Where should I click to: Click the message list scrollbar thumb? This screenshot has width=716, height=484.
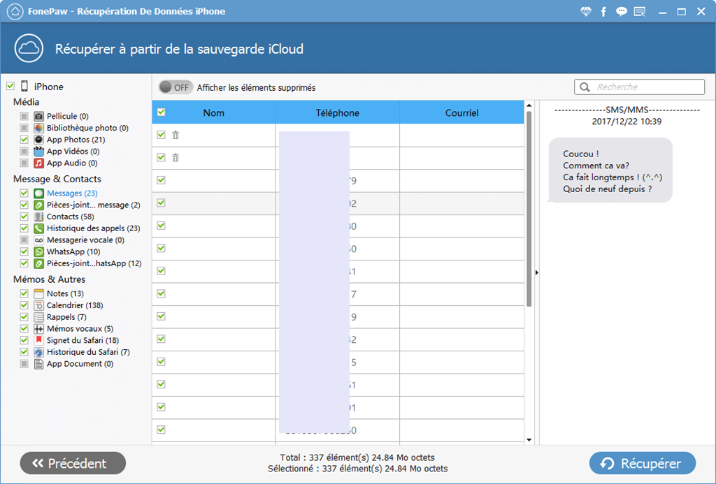(x=529, y=208)
